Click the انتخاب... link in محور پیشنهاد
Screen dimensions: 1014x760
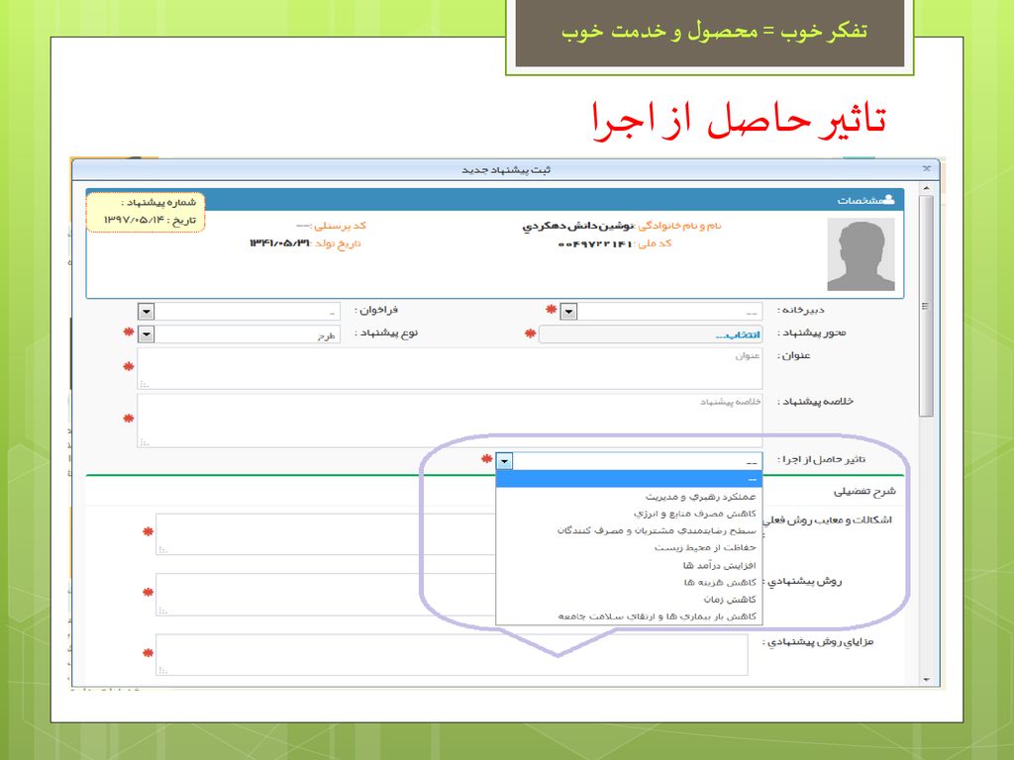pos(737,334)
